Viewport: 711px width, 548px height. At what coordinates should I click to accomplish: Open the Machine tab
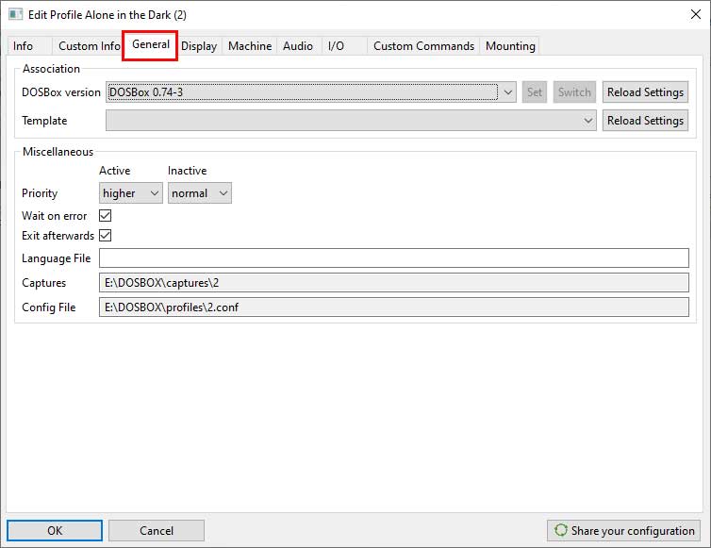coord(250,46)
